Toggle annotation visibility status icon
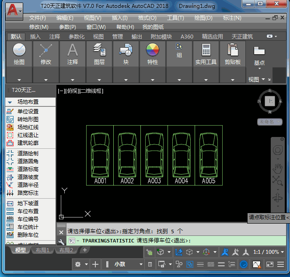This screenshot has height=277, width=290. 225,252
